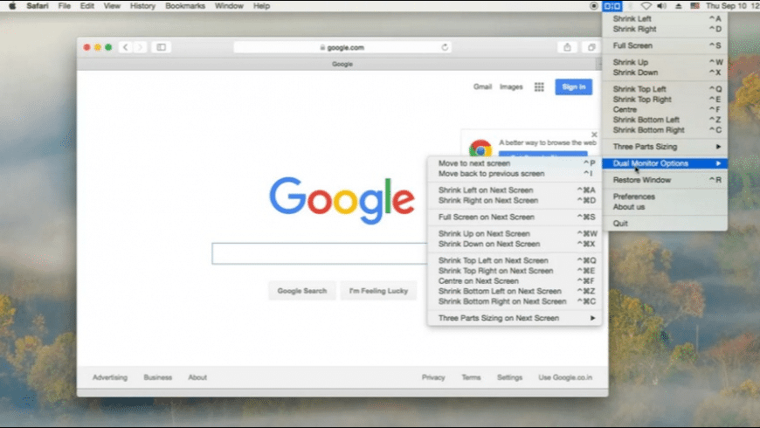Expand Three Parts Sizing submenu arrow
The width and height of the screenshot is (760, 428).
coord(718,147)
